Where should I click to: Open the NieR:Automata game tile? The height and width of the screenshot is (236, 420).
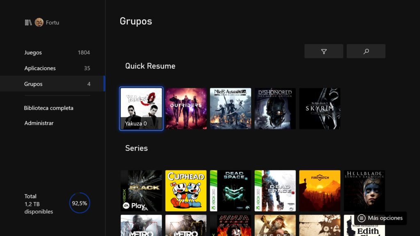231,109
